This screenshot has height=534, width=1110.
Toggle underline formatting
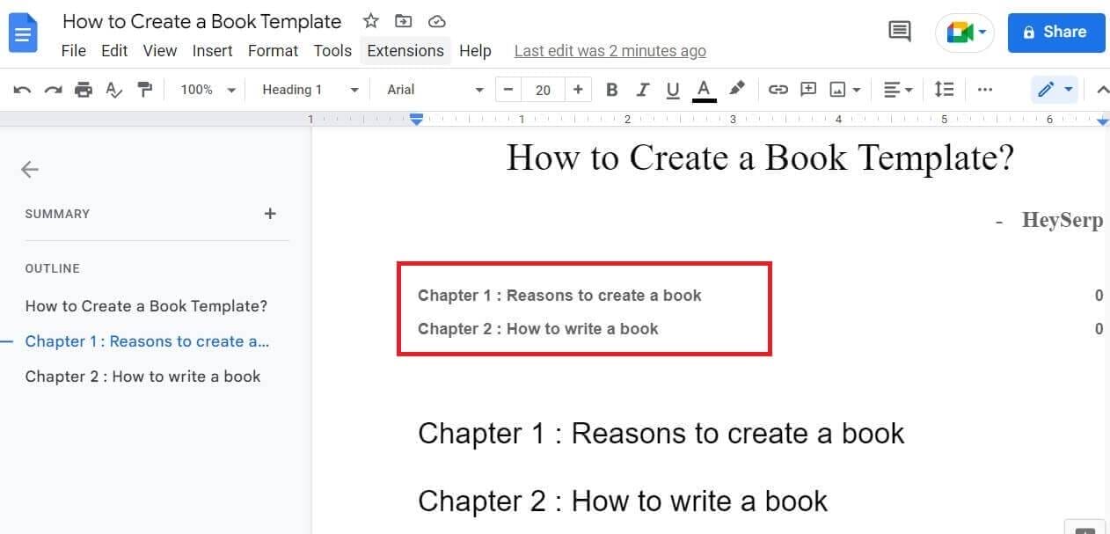[673, 89]
